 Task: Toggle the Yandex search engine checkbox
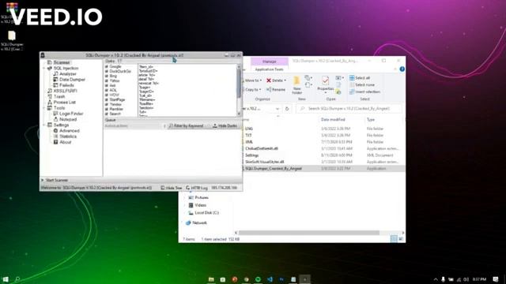click(107, 104)
